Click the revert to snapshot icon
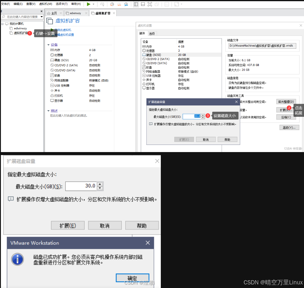The image size is (304, 288). pos(119,4)
